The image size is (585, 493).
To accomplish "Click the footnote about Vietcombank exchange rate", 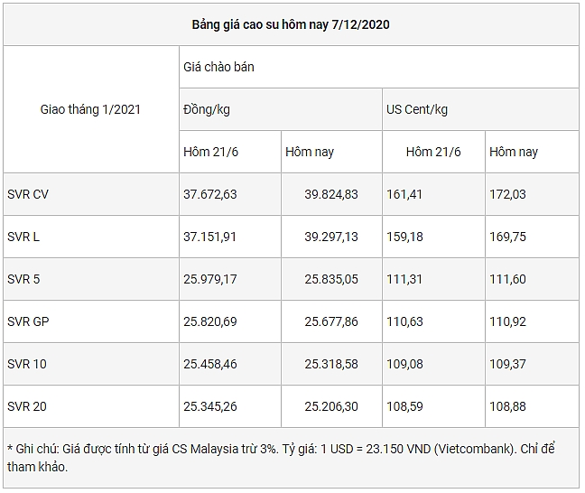I will pyautogui.click(x=291, y=458).
